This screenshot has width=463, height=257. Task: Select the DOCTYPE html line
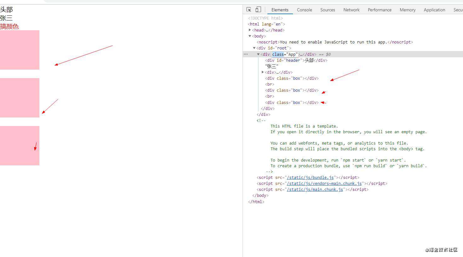[266, 18]
